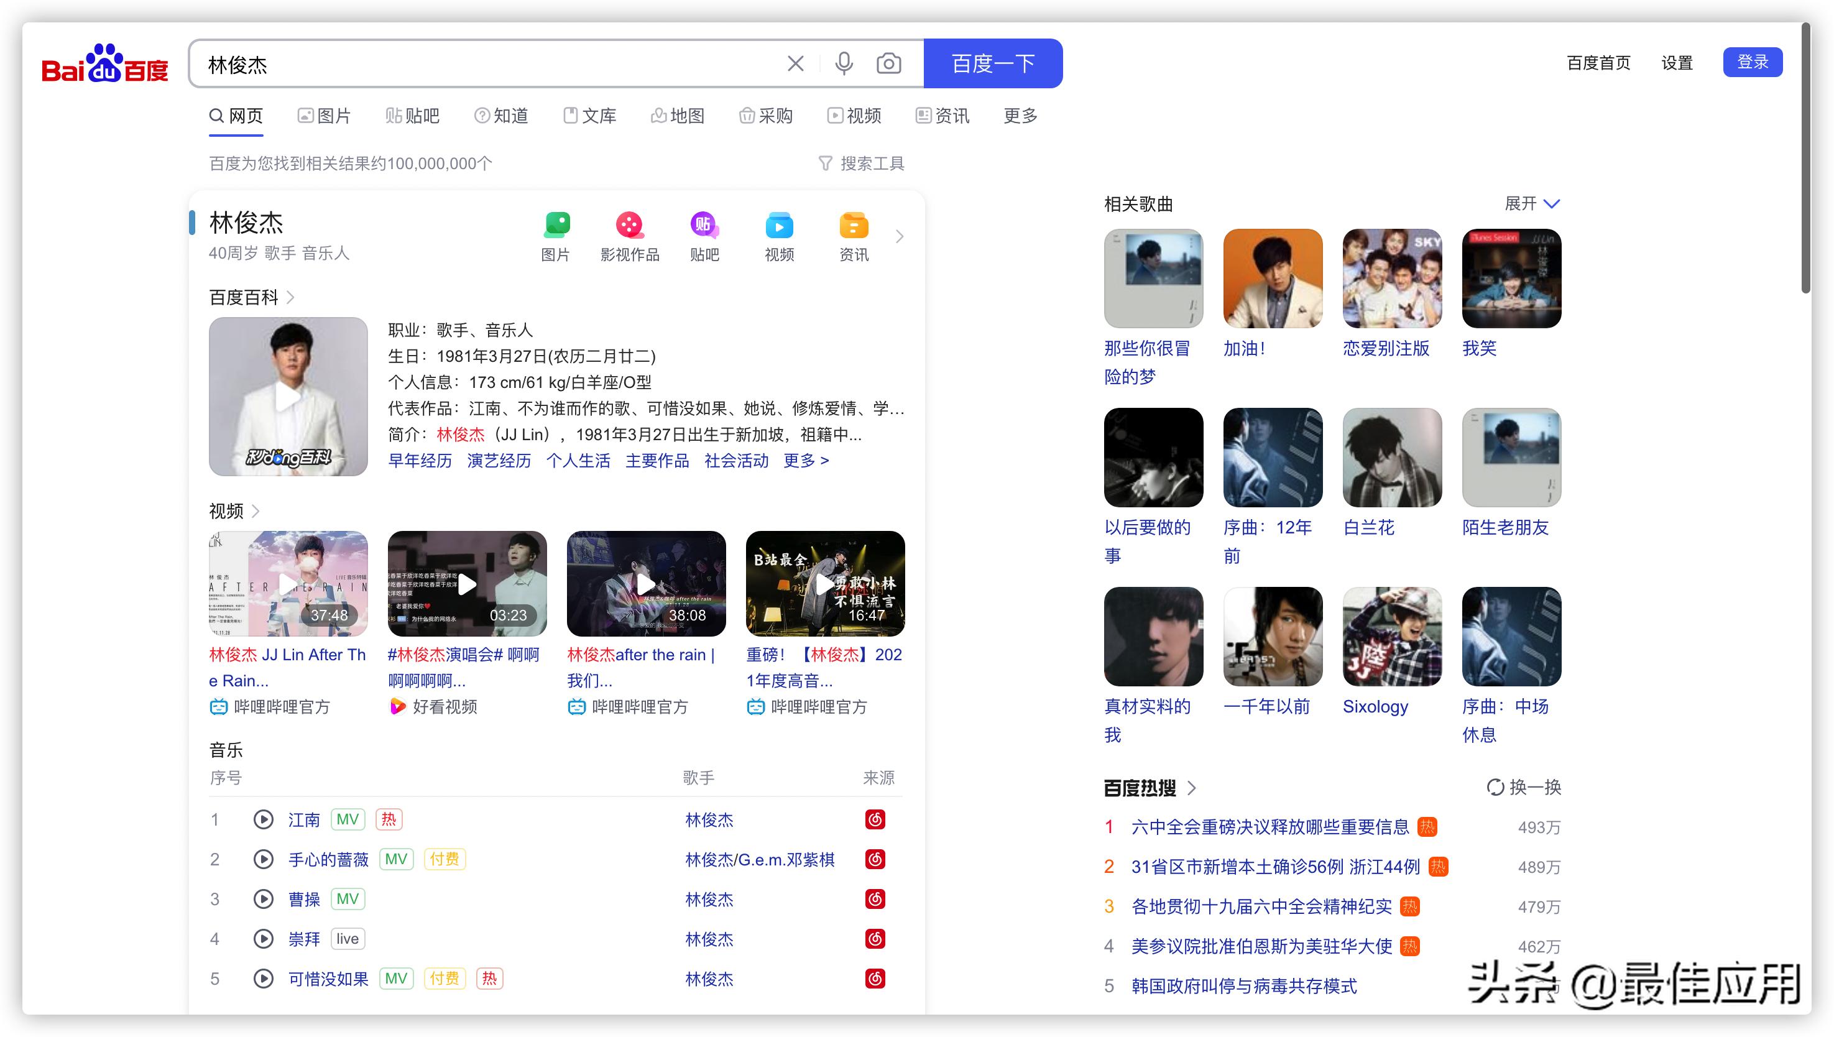Click the arrow next to 百度百科

pyautogui.click(x=290, y=298)
